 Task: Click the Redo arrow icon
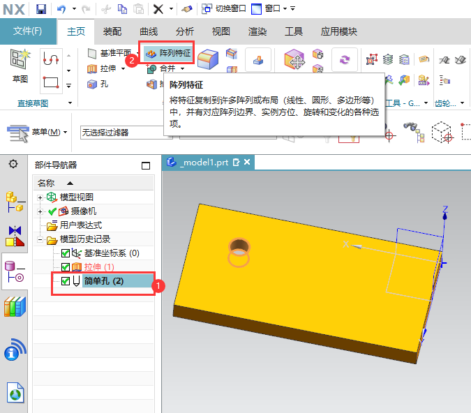coord(86,9)
